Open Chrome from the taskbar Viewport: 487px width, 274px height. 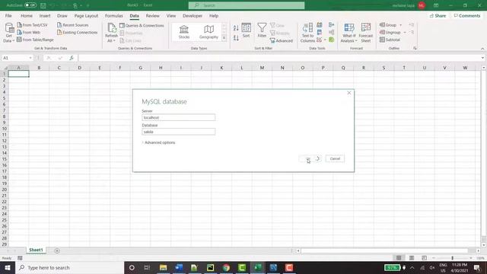coord(226,267)
